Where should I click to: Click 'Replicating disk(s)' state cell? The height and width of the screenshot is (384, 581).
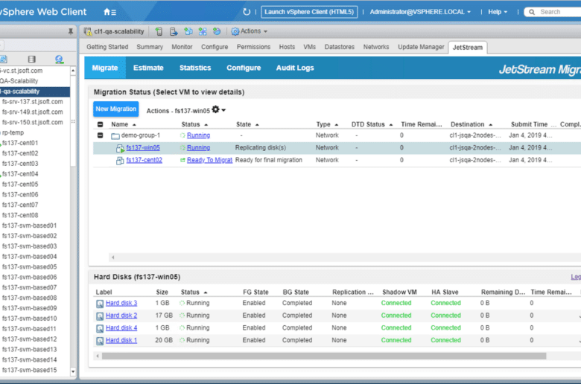pos(261,147)
